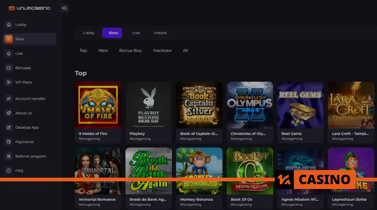
Task: Open the Book Of Oz thumbnail
Action: (x=250, y=171)
